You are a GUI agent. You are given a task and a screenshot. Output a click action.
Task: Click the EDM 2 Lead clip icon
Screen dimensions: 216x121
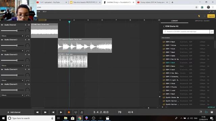pos(164,90)
